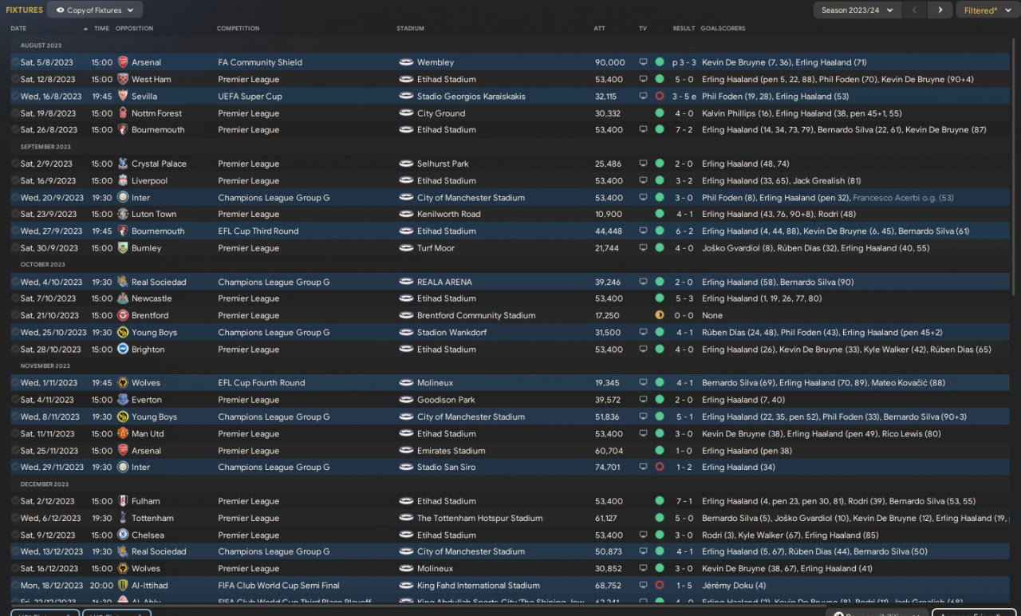This screenshot has width=1021, height=616.
Task: Click the Man Utd club badge
Action: (123, 434)
